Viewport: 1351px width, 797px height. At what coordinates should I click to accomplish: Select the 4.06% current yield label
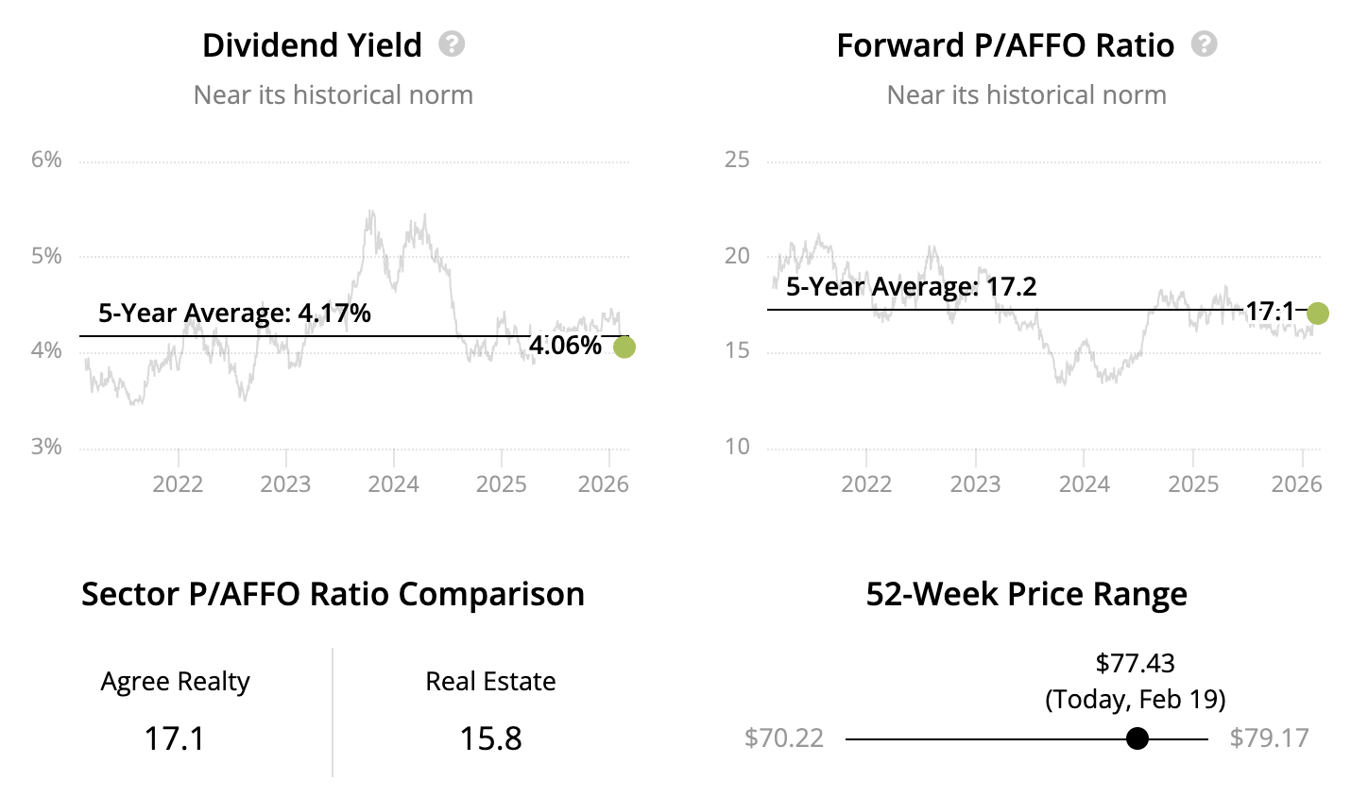[565, 346]
